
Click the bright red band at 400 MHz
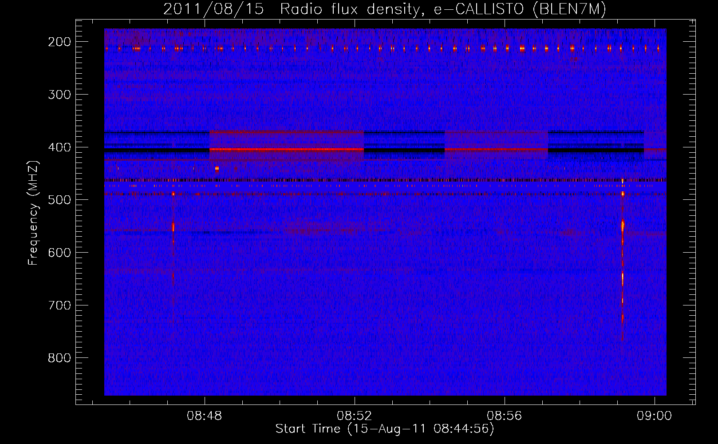point(286,150)
